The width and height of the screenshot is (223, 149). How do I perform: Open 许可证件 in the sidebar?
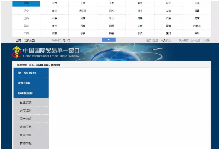(x=31, y=110)
